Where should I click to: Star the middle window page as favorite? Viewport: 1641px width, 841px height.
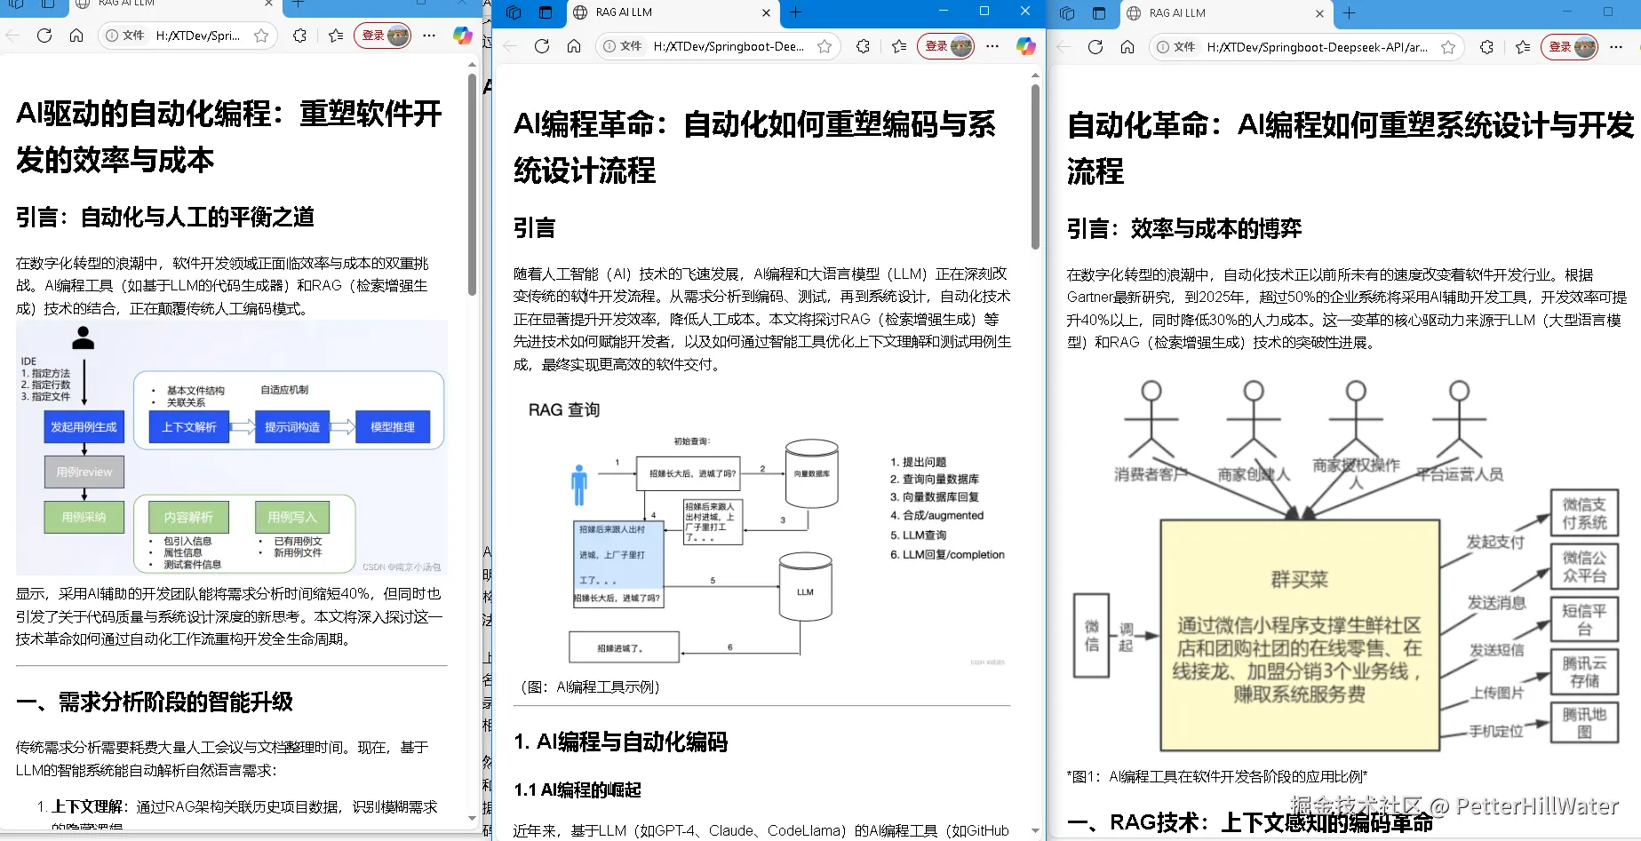[824, 46]
